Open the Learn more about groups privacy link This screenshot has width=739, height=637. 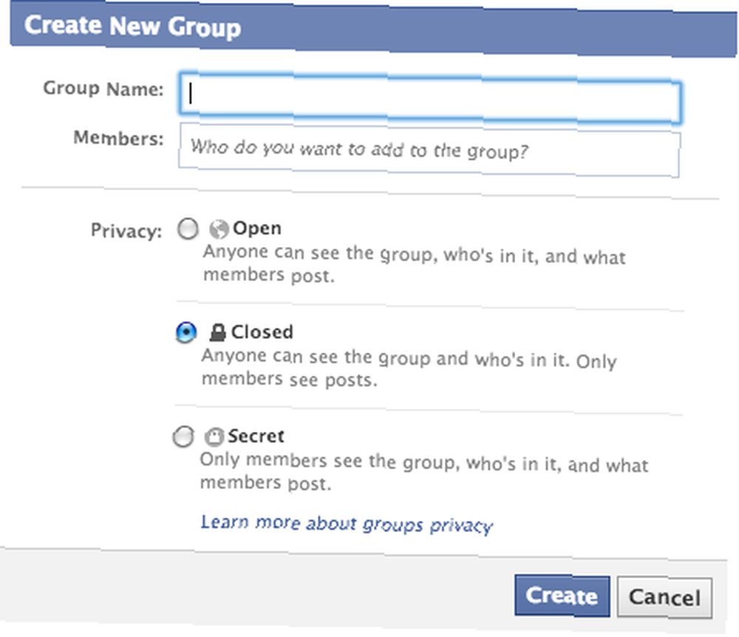[x=347, y=525]
